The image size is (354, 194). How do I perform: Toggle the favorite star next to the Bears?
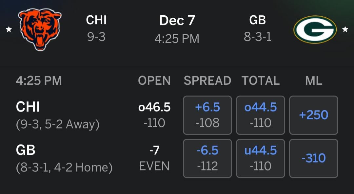pyautogui.click(x=9, y=29)
